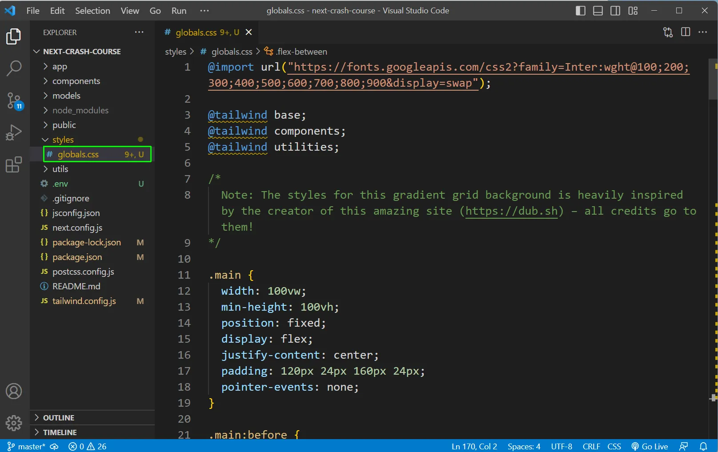Screen dimensions: 718x452
Task: Open the .gitignore file
Action: click(x=92, y=198)
